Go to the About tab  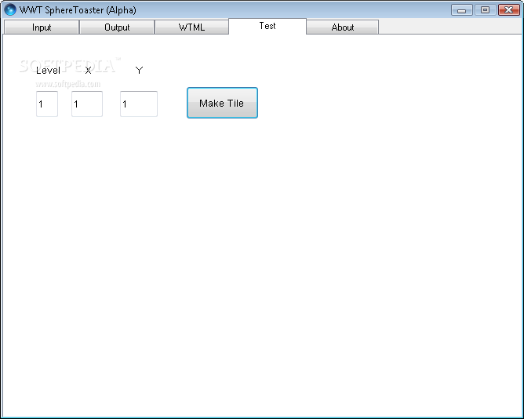(x=343, y=27)
